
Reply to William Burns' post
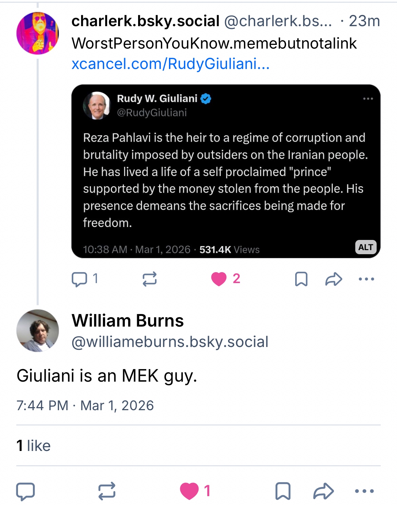[x=25, y=491]
